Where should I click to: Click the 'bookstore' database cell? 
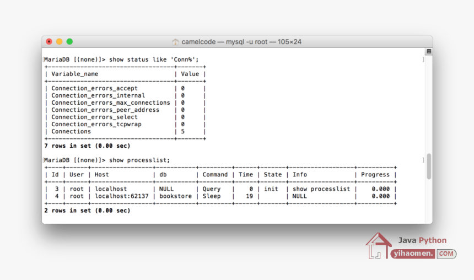176,196
